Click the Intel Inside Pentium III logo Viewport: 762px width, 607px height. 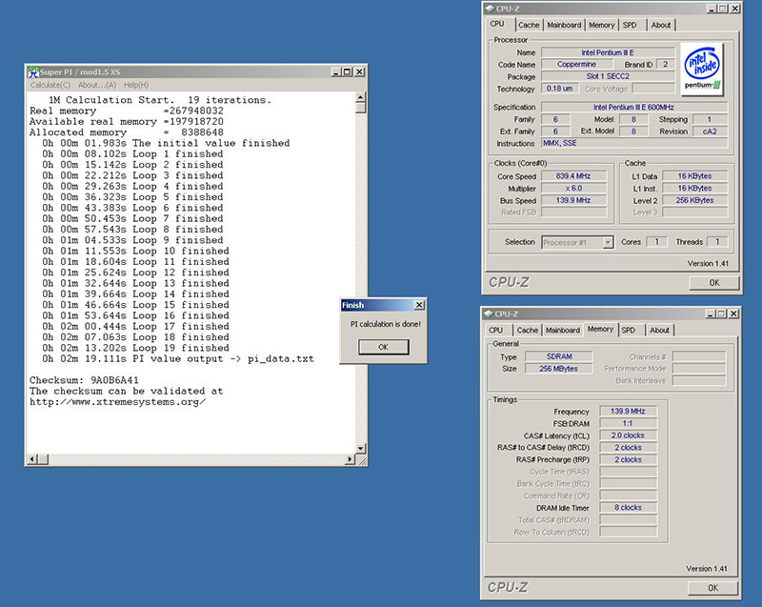click(702, 69)
